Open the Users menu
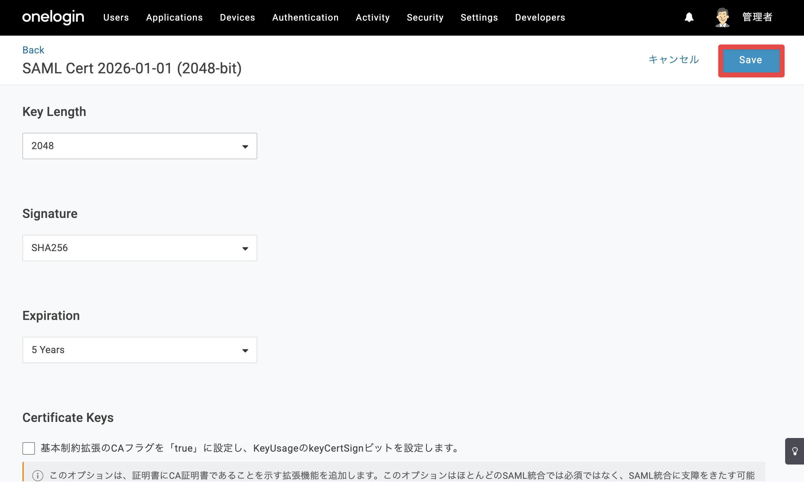 pyautogui.click(x=116, y=17)
